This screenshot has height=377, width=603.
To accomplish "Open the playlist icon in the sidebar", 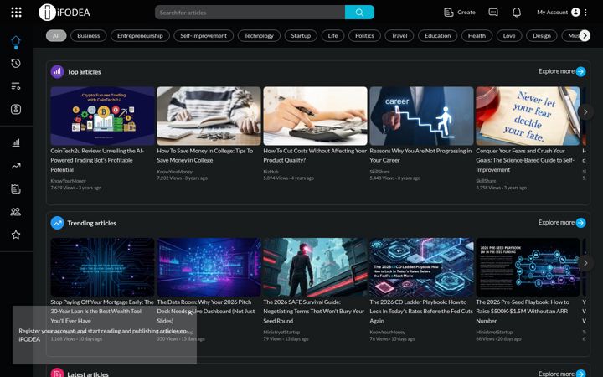I will [x=16, y=86].
